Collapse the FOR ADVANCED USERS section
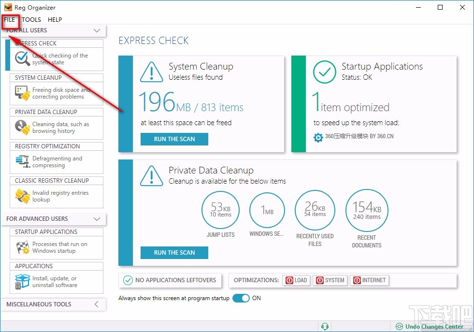 pyautogui.click(x=97, y=219)
